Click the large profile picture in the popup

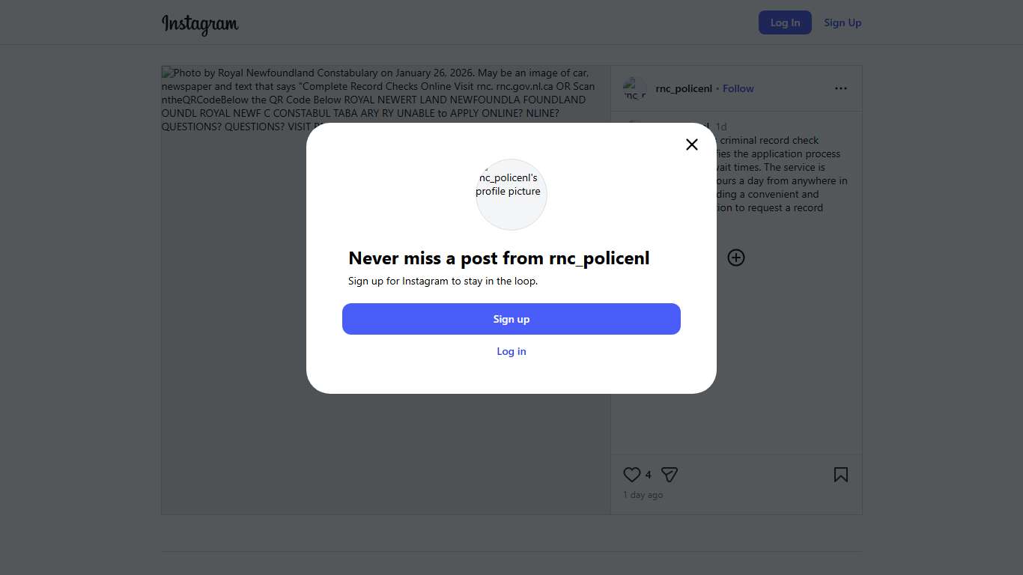(x=511, y=194)
